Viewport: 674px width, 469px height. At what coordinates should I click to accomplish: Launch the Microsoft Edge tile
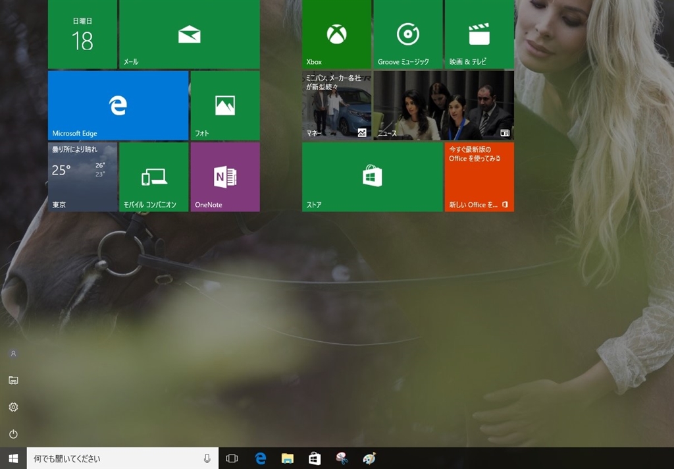click(x=118, y=105)
